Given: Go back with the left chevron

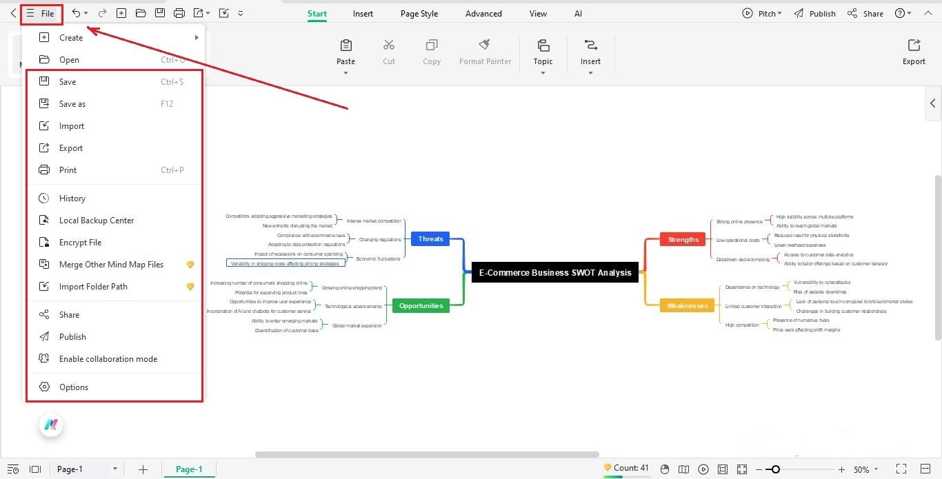Looking at the screenshot, I should [x=13, y=14].
